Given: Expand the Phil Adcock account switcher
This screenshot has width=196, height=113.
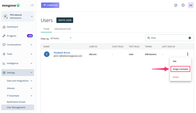Looking at the screenshot, I should pos(32,16).
